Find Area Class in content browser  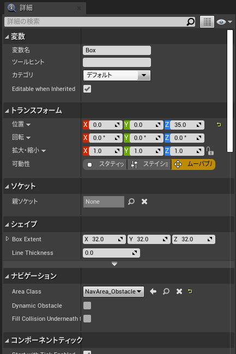click(x=166, y=291)
